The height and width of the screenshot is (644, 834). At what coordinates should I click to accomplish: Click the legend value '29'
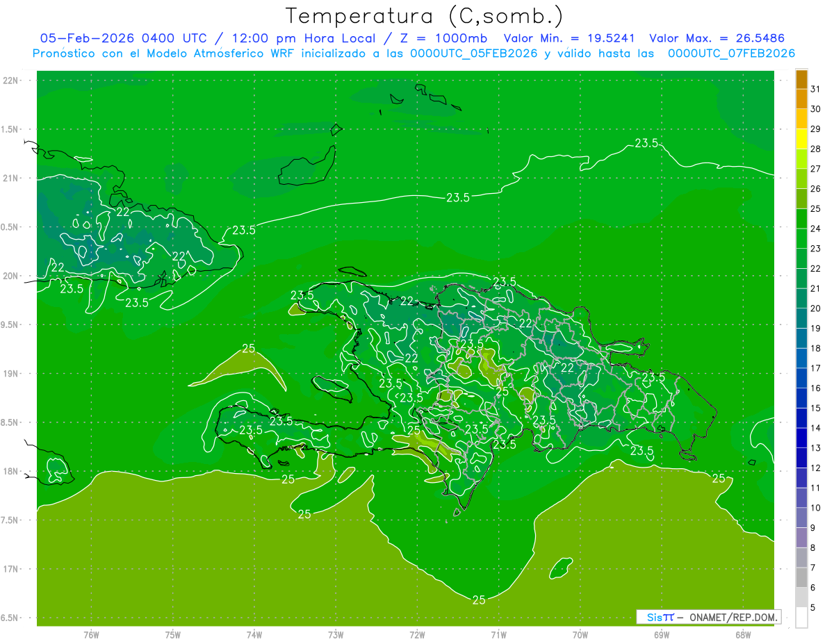point(815,129)
